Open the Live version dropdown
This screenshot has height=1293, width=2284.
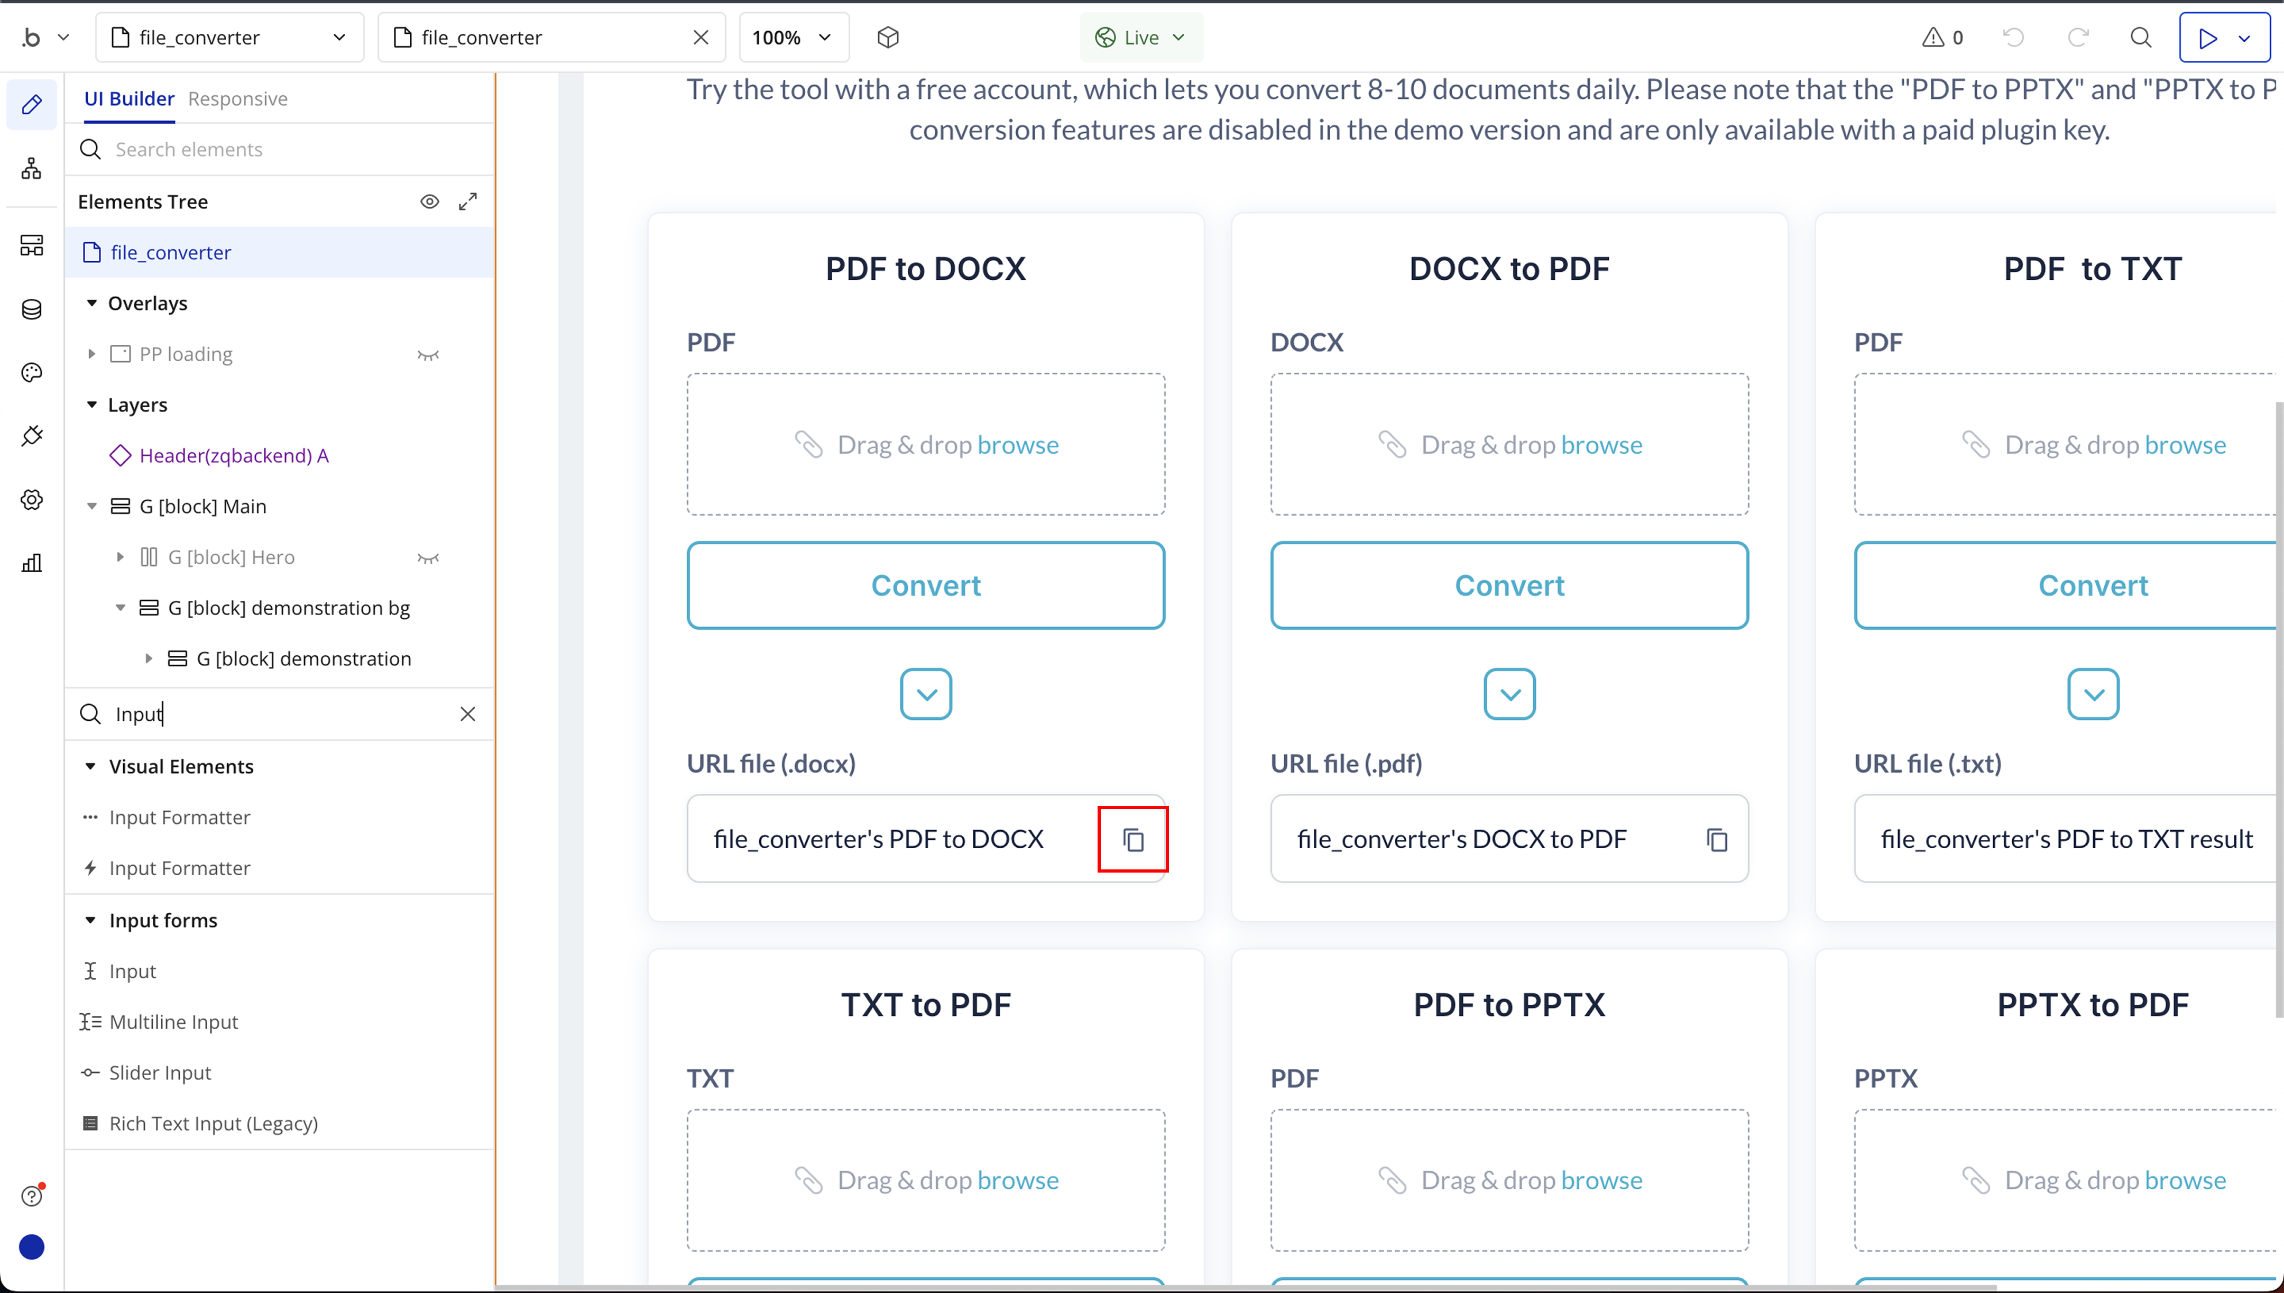click(x=1140, y=38)
